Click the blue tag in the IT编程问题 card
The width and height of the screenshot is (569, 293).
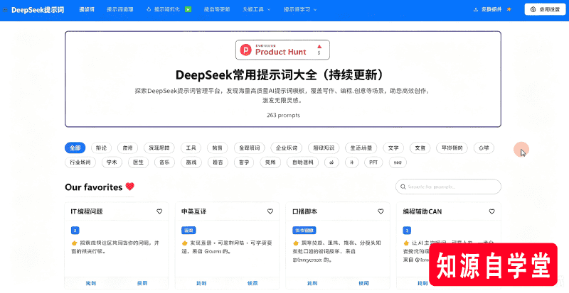(75, 231)
